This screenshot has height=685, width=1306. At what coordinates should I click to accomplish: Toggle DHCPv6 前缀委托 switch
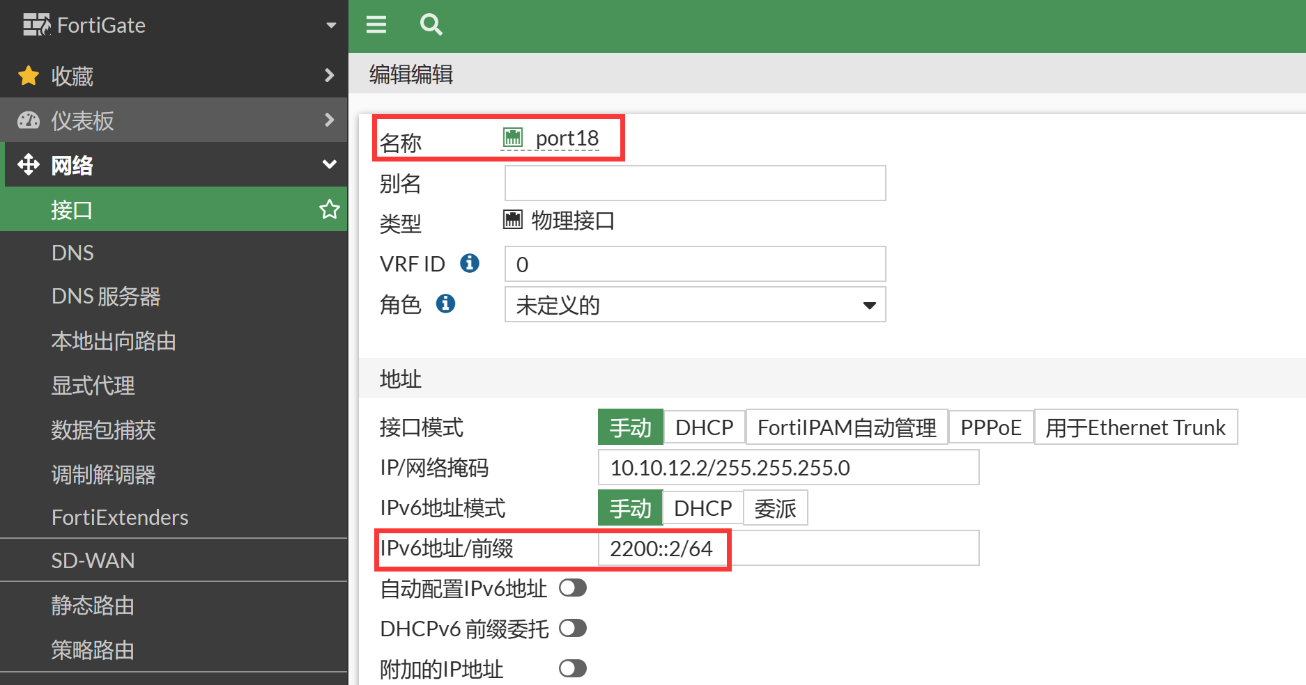572,629
